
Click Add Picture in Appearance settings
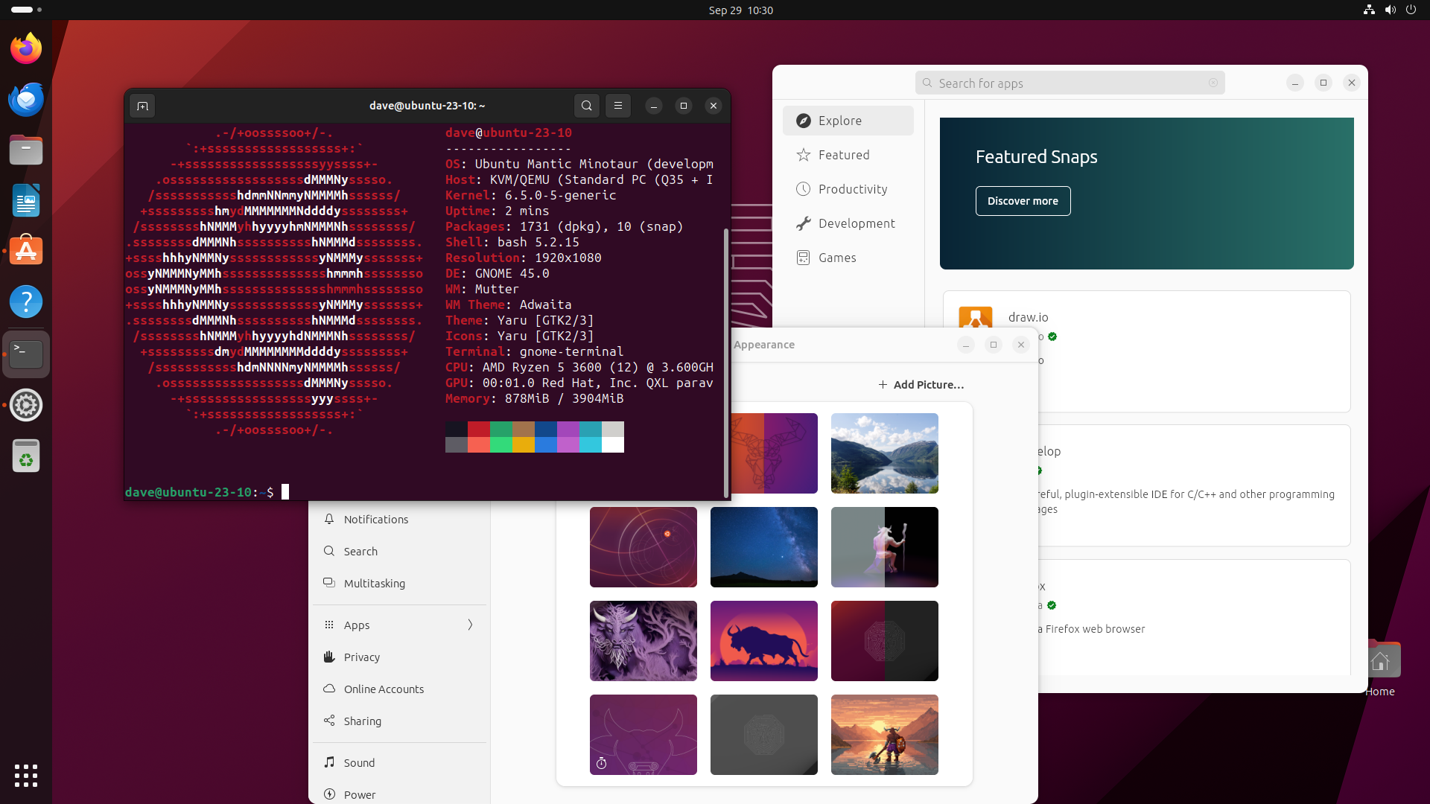click(x=921, y=385)
